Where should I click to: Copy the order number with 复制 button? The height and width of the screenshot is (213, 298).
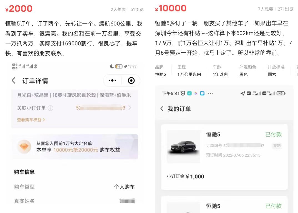pyautogui.click(x=277, y=146)
